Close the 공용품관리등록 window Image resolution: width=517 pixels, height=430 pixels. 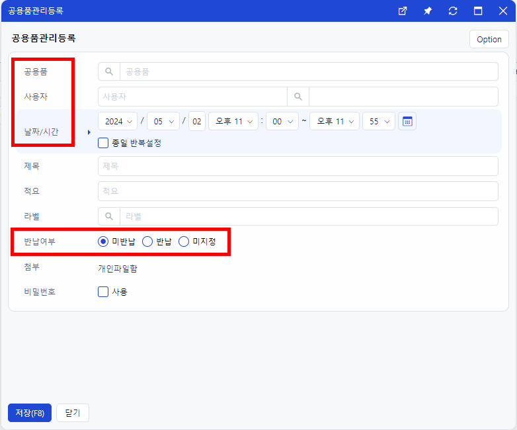503,11
